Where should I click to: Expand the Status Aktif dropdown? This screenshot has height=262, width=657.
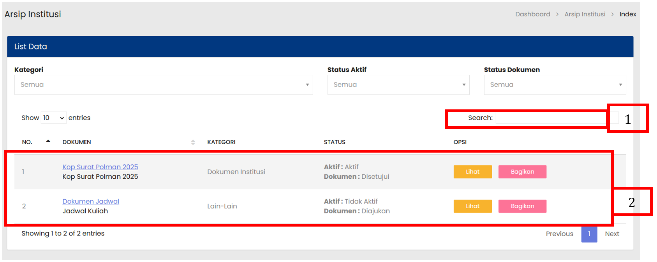point(398,85)
